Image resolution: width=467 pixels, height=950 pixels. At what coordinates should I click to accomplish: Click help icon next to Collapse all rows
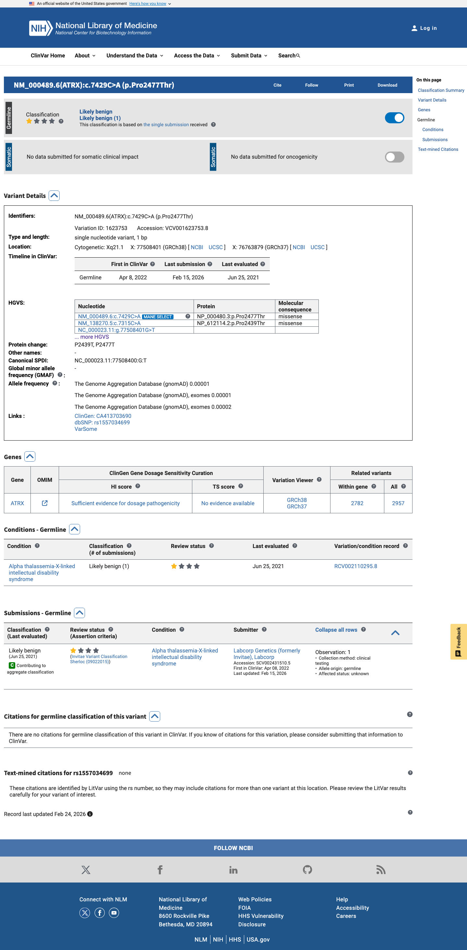[x=364, y=629]
